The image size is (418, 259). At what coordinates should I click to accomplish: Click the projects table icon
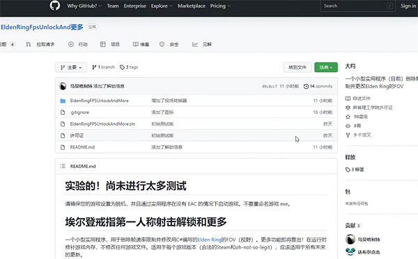(103, 44)
